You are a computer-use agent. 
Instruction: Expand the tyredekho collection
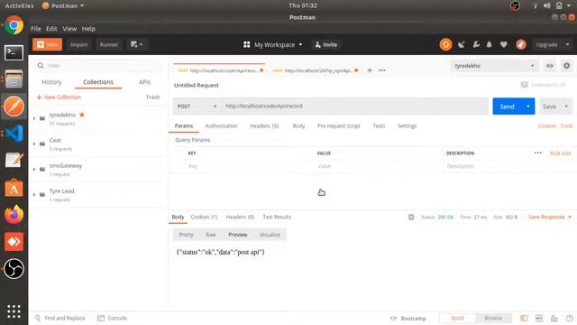click(34, 118)
